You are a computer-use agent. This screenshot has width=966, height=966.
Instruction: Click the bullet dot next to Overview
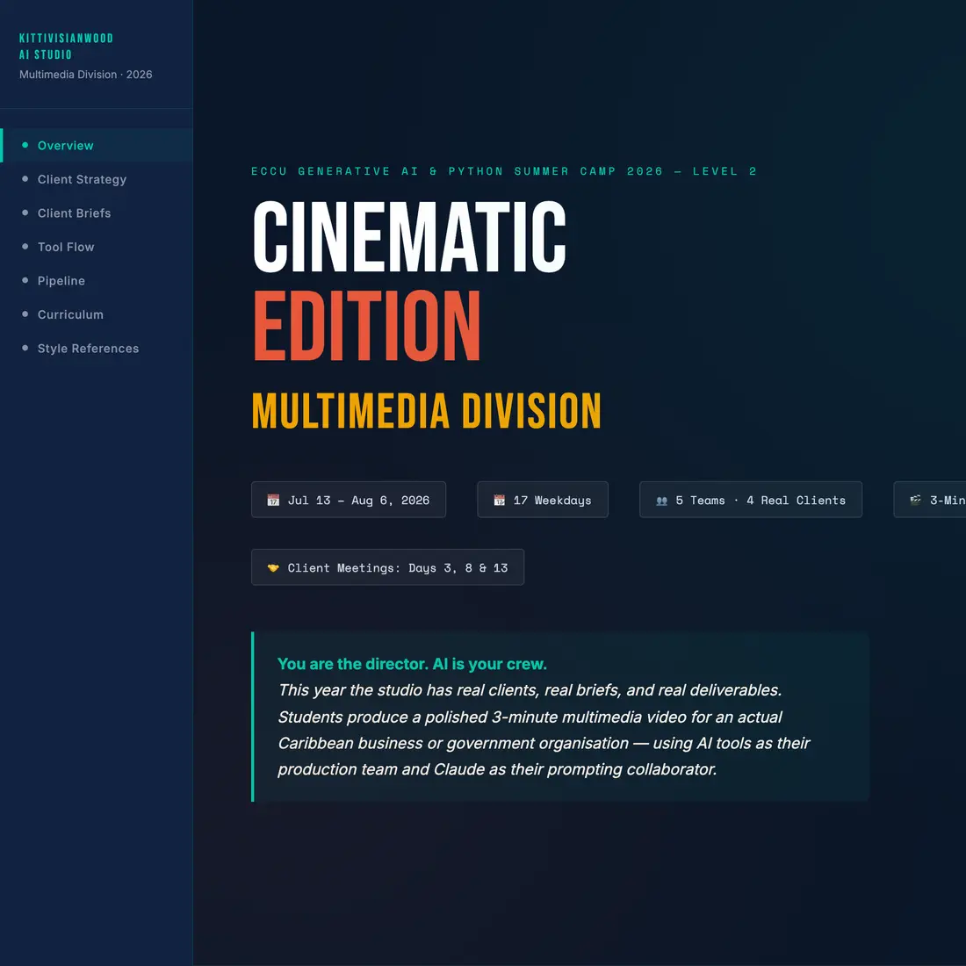pos(25,145)
